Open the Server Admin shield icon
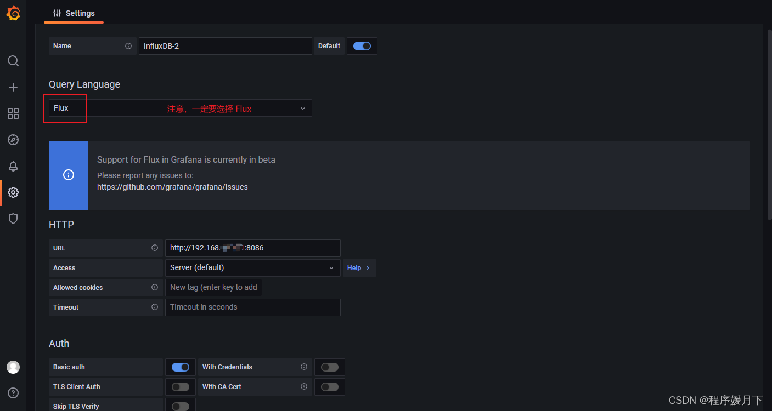 [13, 219]
